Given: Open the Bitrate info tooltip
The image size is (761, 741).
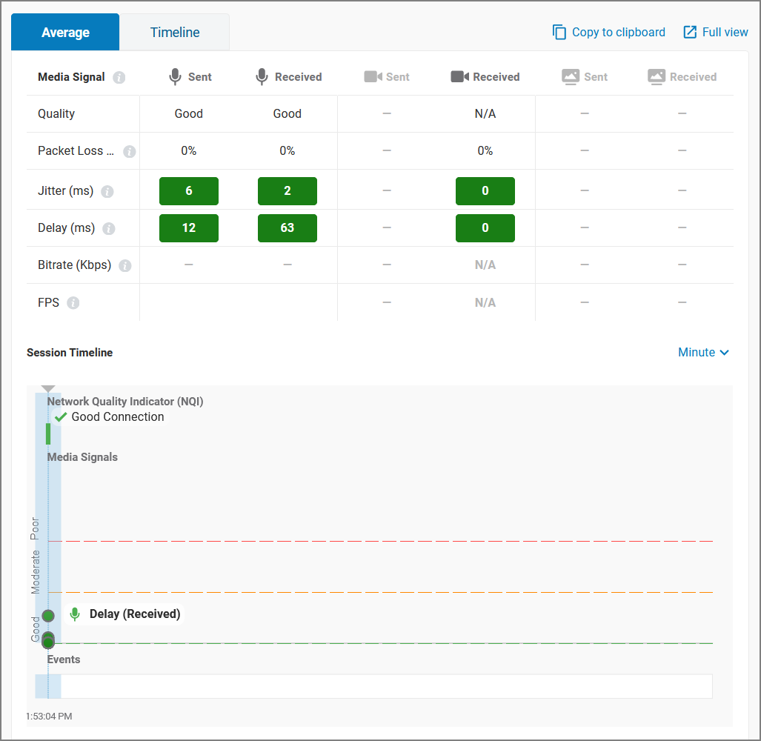Looking at the screenshot, I should pos(126,265).
